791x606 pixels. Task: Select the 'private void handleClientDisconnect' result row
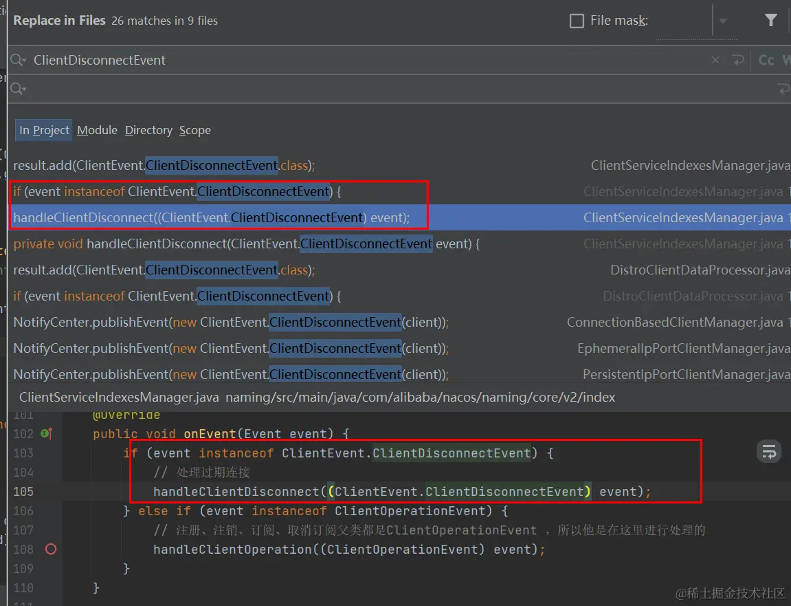click(399, 244)
